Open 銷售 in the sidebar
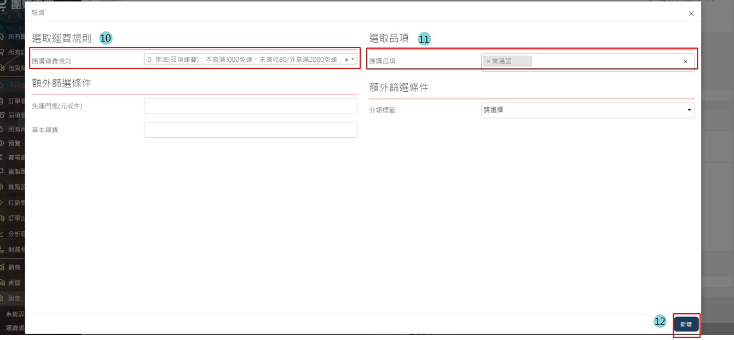Viewport: 734px width, 340px height. click(14, 267)
